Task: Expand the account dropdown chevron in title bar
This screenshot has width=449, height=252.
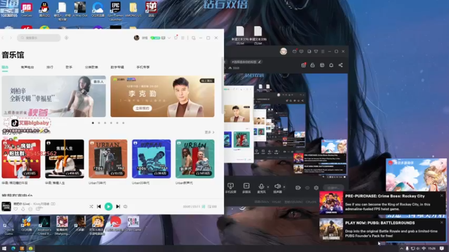Action: pos(169,38)
